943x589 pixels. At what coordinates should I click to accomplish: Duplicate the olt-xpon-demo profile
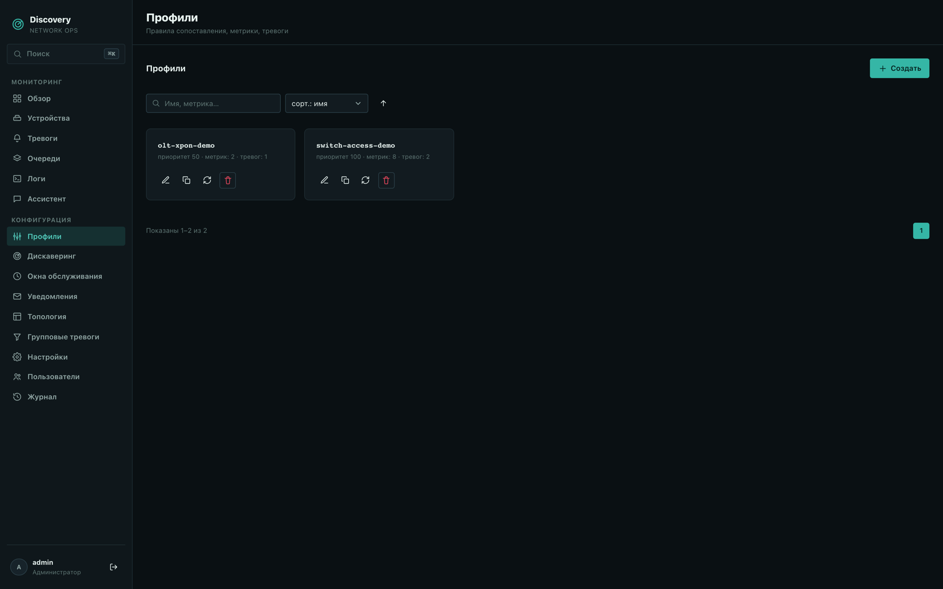[x=186, y=180]
